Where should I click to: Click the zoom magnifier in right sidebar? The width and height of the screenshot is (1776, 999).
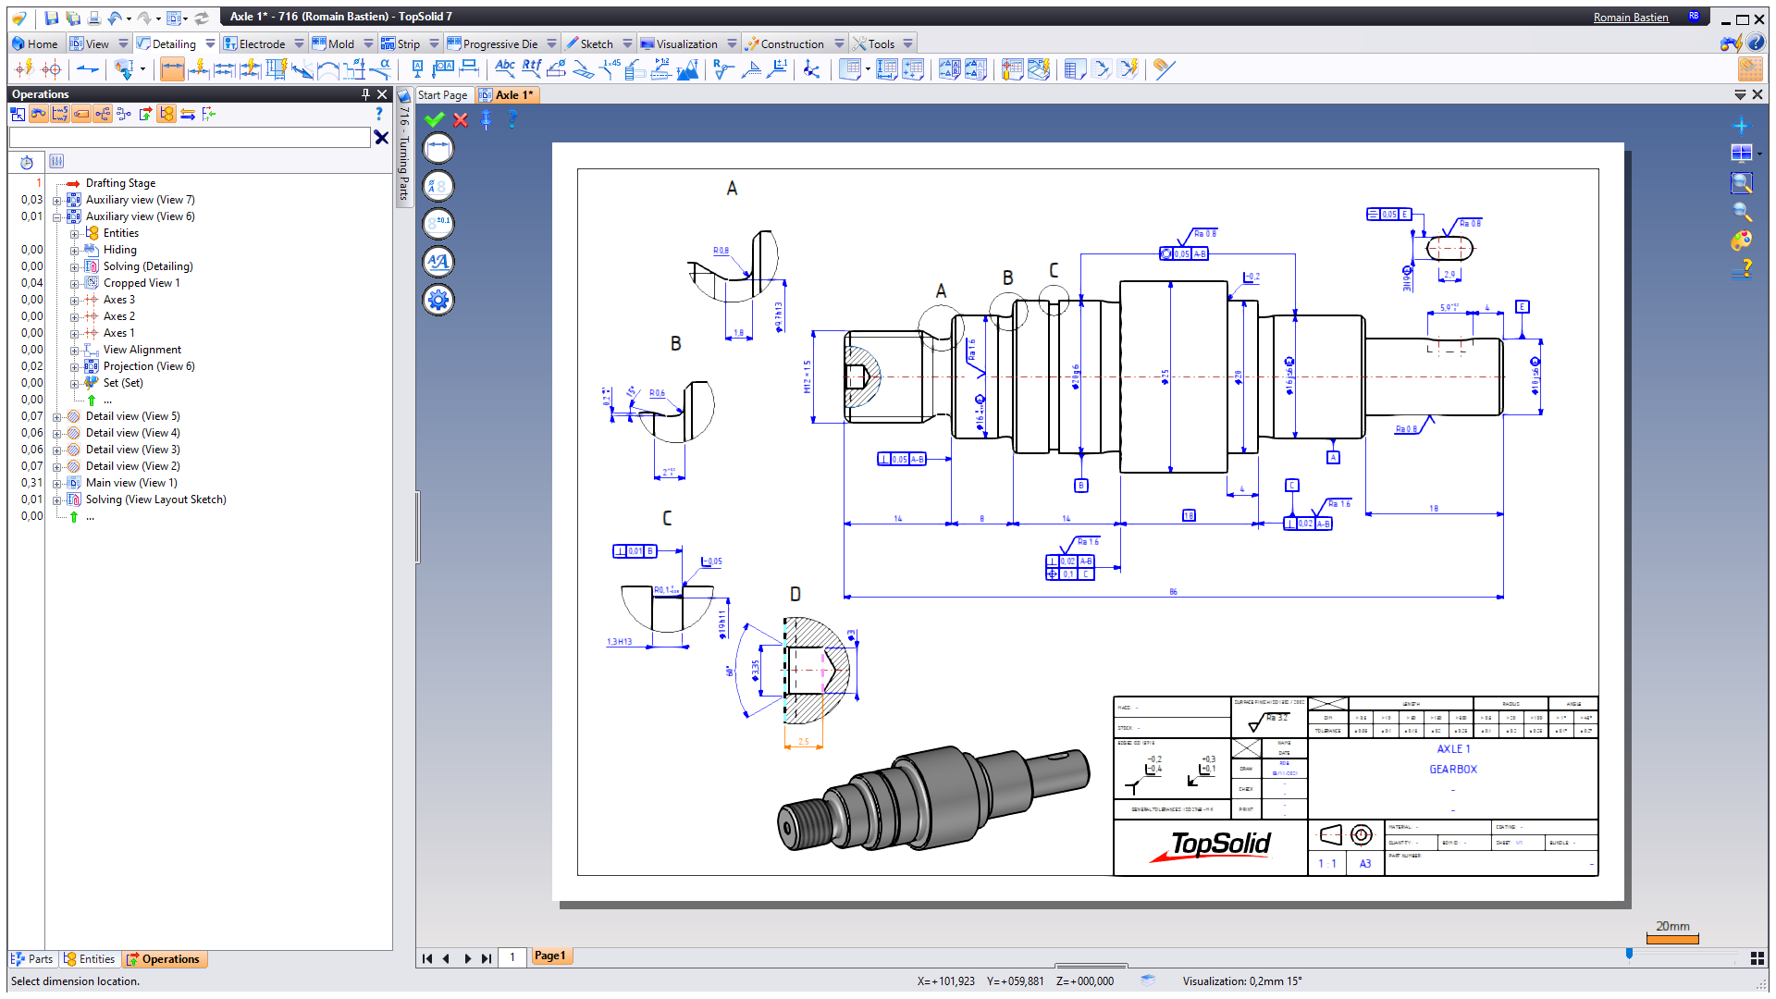tap(1741, 212)
